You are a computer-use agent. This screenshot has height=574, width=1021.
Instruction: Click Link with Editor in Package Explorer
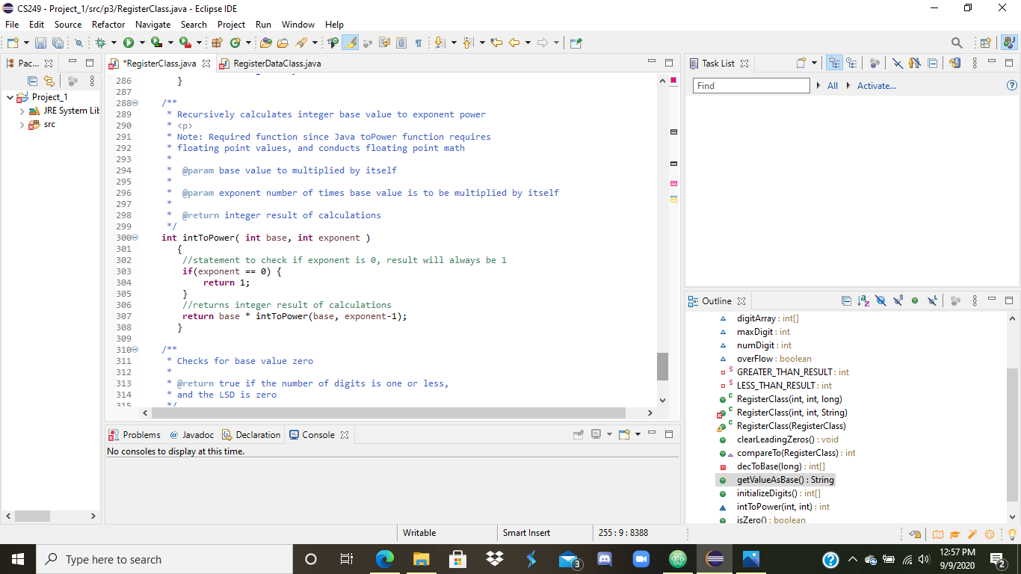(x=49, y=81)
